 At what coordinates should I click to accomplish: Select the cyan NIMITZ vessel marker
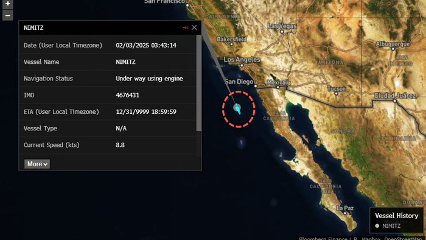pyautogui.click(x=239, y=109)
